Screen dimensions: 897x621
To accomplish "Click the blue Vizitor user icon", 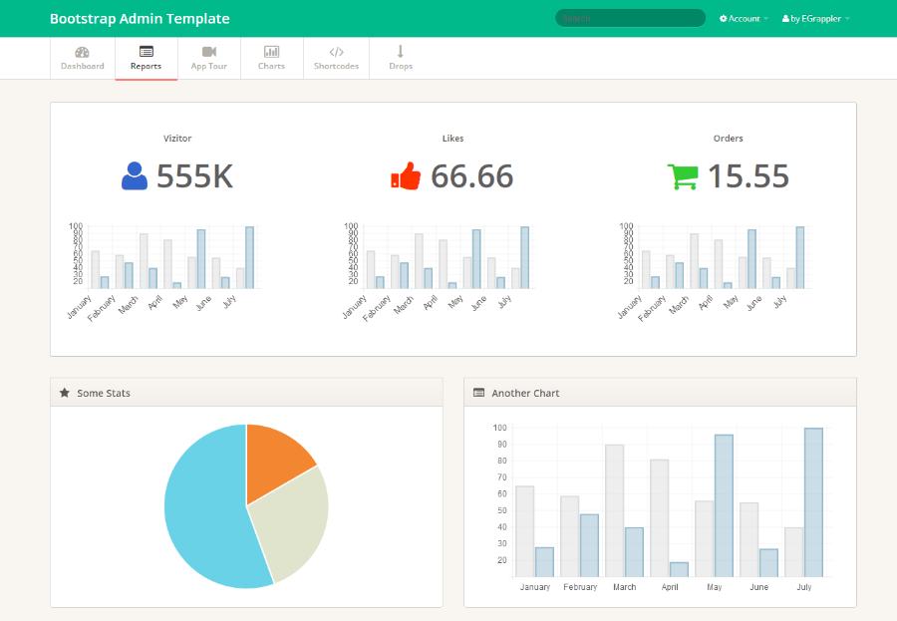I will (135, 175).
